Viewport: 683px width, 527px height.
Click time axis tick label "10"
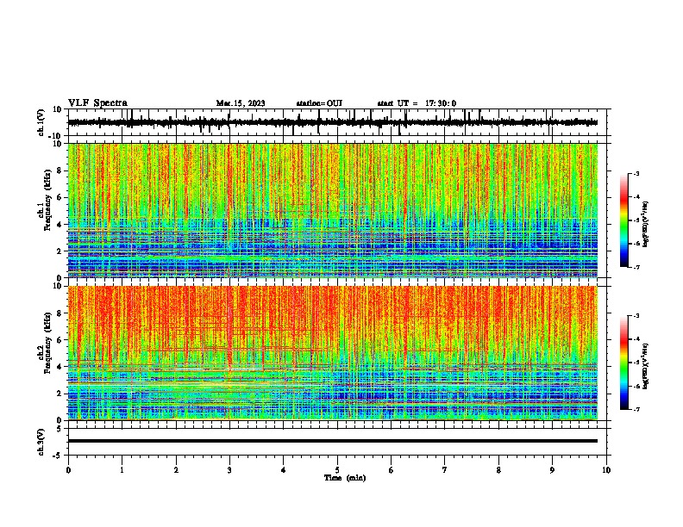[606, 470]
